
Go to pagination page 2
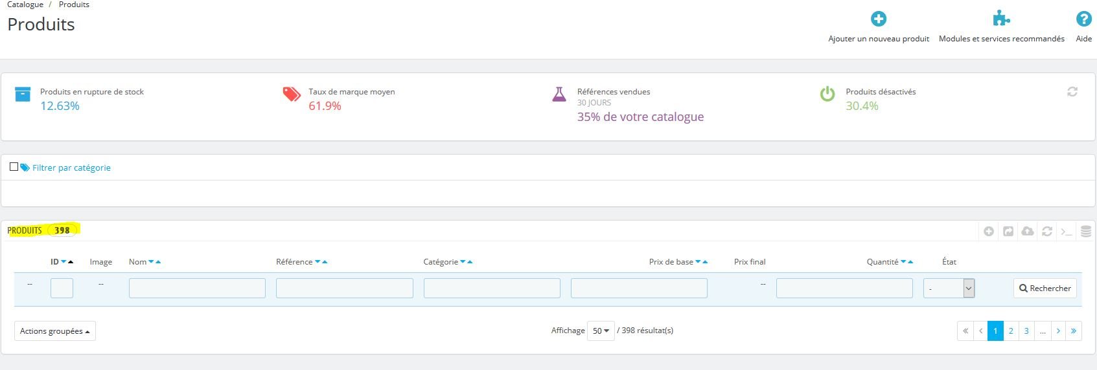1011,331
